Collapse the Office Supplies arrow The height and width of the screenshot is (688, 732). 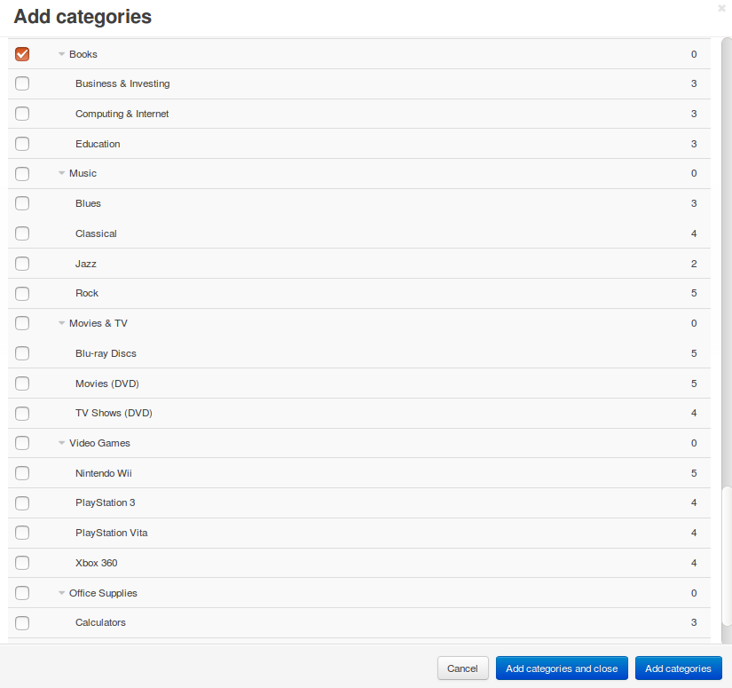click(61, 593)
